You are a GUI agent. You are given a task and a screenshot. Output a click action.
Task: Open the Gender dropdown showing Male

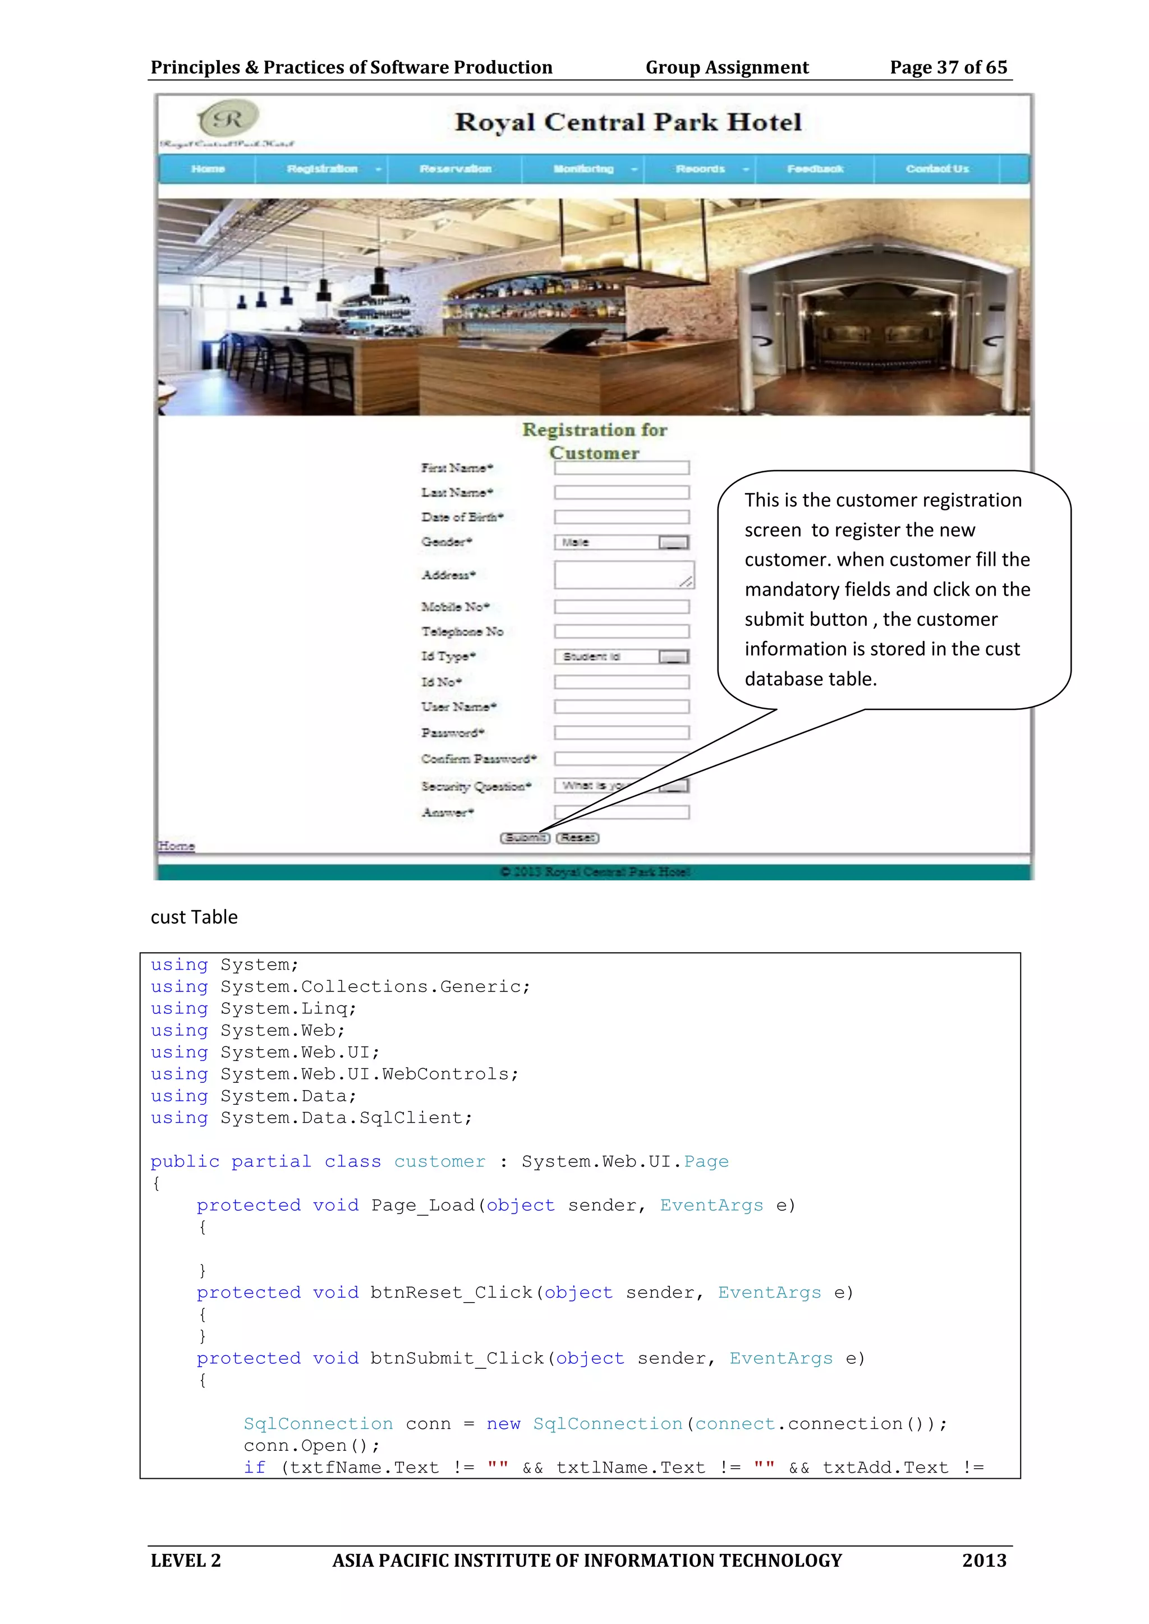click(x=674, y=542)
